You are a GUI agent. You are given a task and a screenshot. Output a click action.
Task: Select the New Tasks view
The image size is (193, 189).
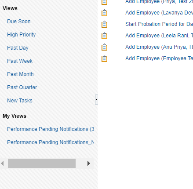(20, 101)
